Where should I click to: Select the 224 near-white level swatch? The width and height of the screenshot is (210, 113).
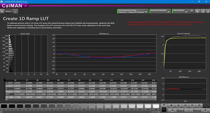pyautogui.click(x=156, y=107)
